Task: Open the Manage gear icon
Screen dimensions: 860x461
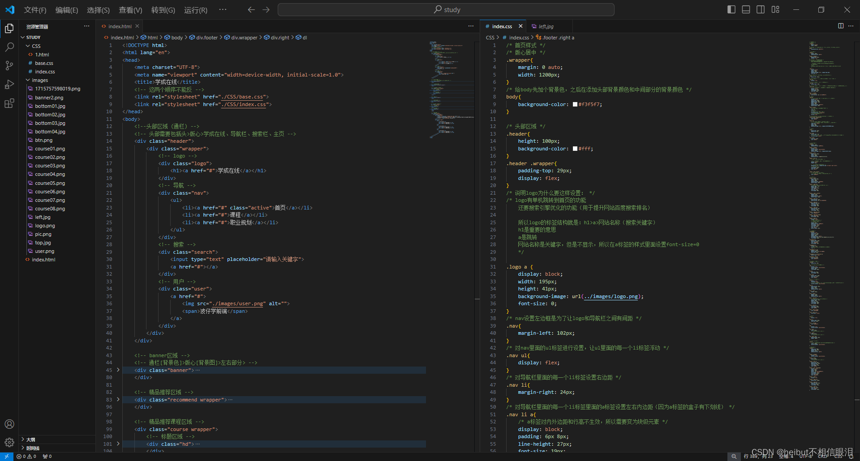Action: click(x=9, y=443)
